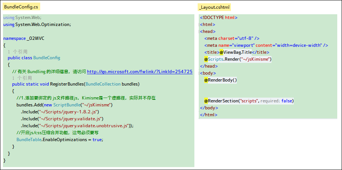Click the namespace _02MVC declaration
This screenshot has height=170, width=342.
(x=24, y=38)
